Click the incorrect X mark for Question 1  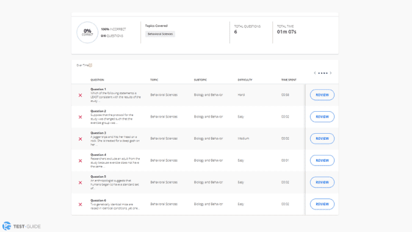tap(81, 95)
